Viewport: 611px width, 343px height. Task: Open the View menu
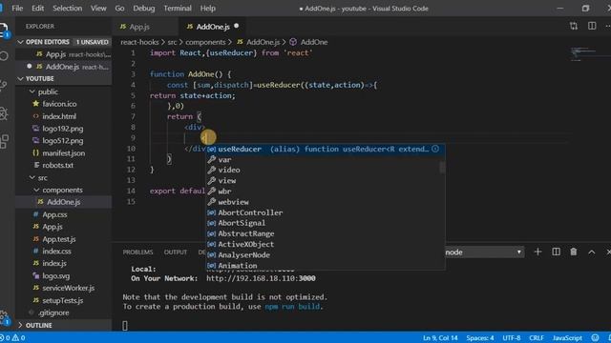[x=98, y=9]
